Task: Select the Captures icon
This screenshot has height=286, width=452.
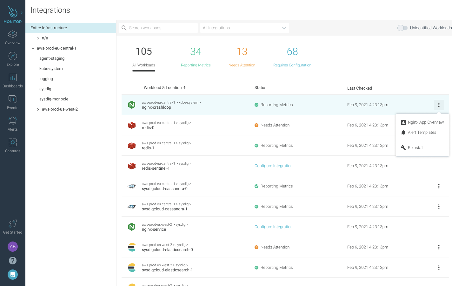Action: click(13, 145)
